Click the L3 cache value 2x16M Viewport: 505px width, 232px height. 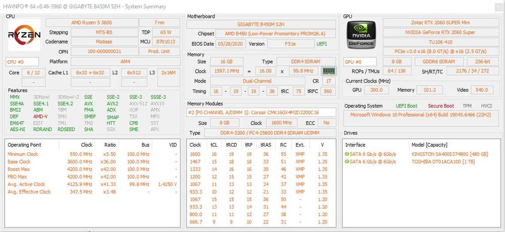tap(169, 73)
